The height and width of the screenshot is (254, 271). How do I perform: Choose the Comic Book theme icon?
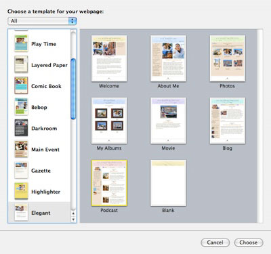(x=21, y=85)
